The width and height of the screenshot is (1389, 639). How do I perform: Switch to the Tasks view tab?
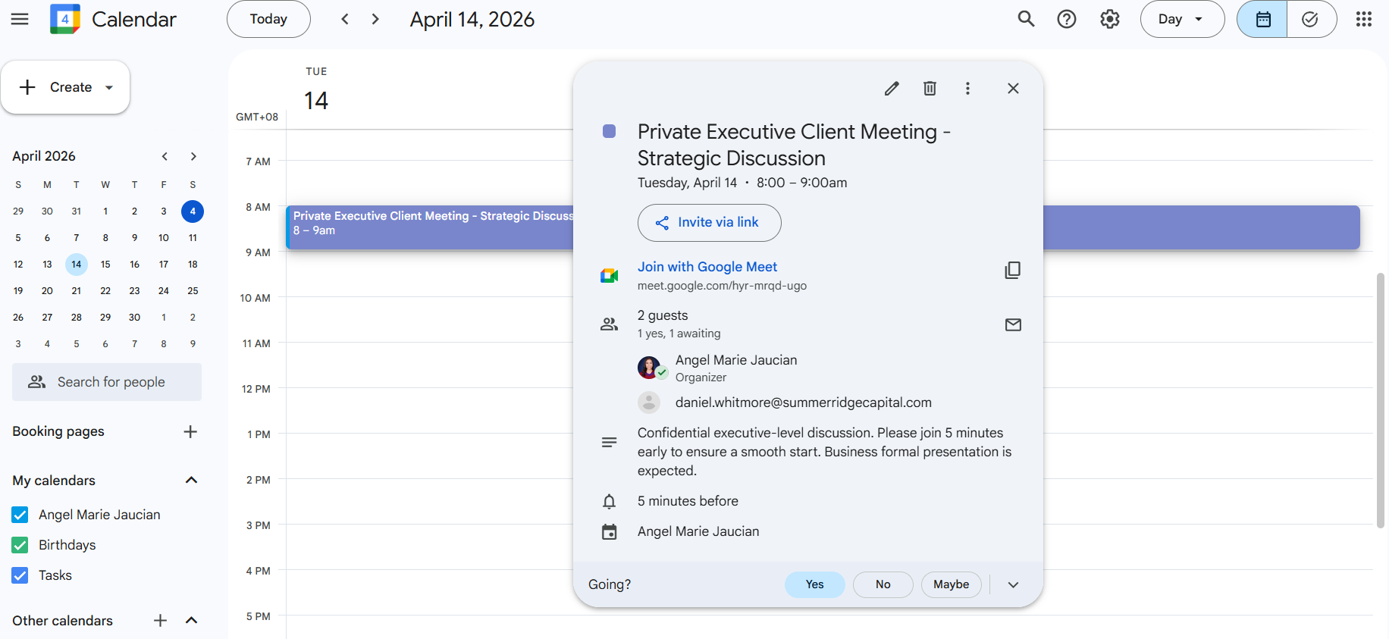pyautogui.click(x=1310, y=19)
